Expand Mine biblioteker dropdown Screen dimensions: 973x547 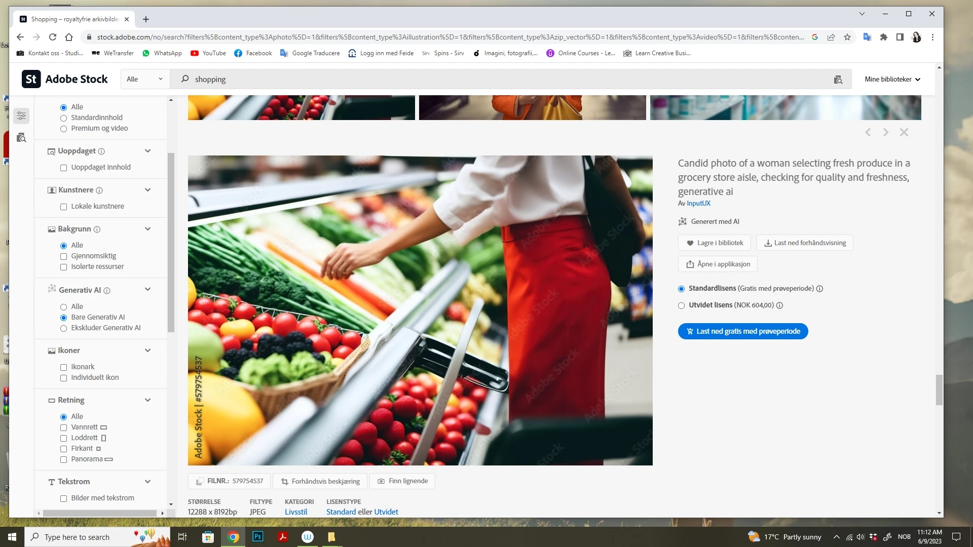click(x=892, y=80)
